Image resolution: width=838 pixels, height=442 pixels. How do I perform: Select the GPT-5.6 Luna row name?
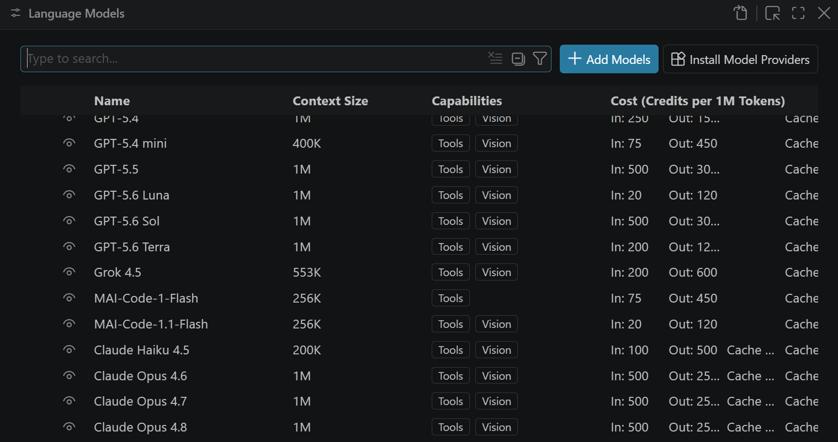pyautogui.click(x=131, y=195)
